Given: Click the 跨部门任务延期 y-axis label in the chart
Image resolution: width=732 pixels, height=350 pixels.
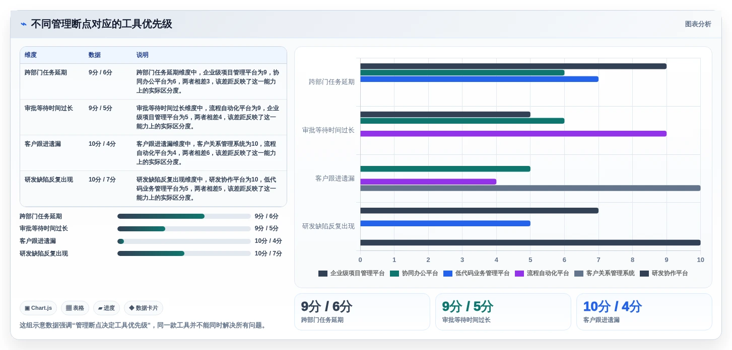Looking at the screenshot, I should tap(331, 82).
